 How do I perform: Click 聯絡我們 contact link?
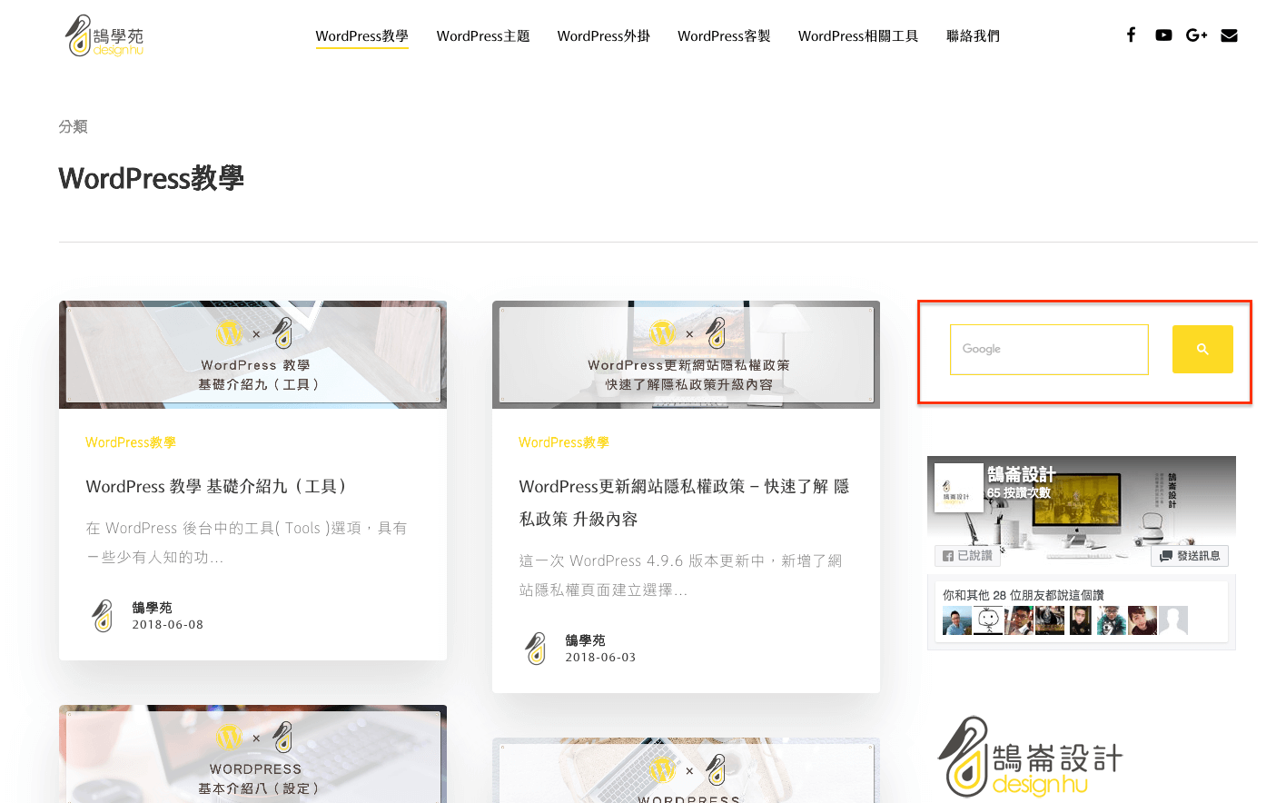pyautogui.click(x=973, y=36)
